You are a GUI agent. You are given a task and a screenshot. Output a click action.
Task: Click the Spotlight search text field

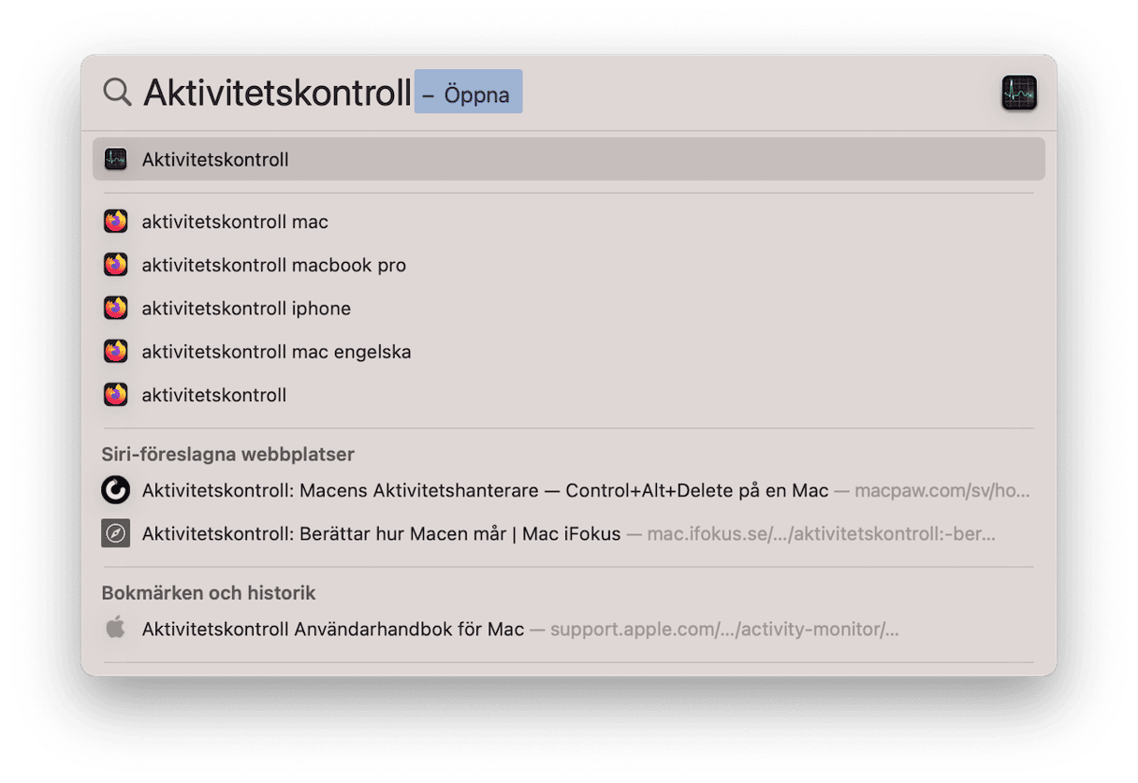[277, 93]
